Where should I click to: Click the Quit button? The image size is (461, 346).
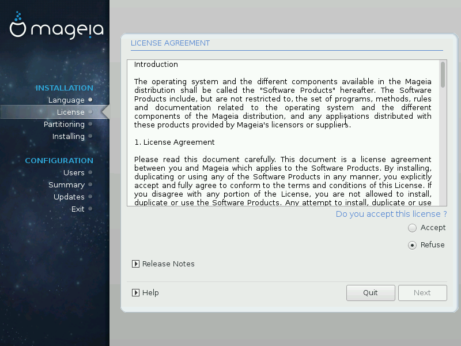371,293
